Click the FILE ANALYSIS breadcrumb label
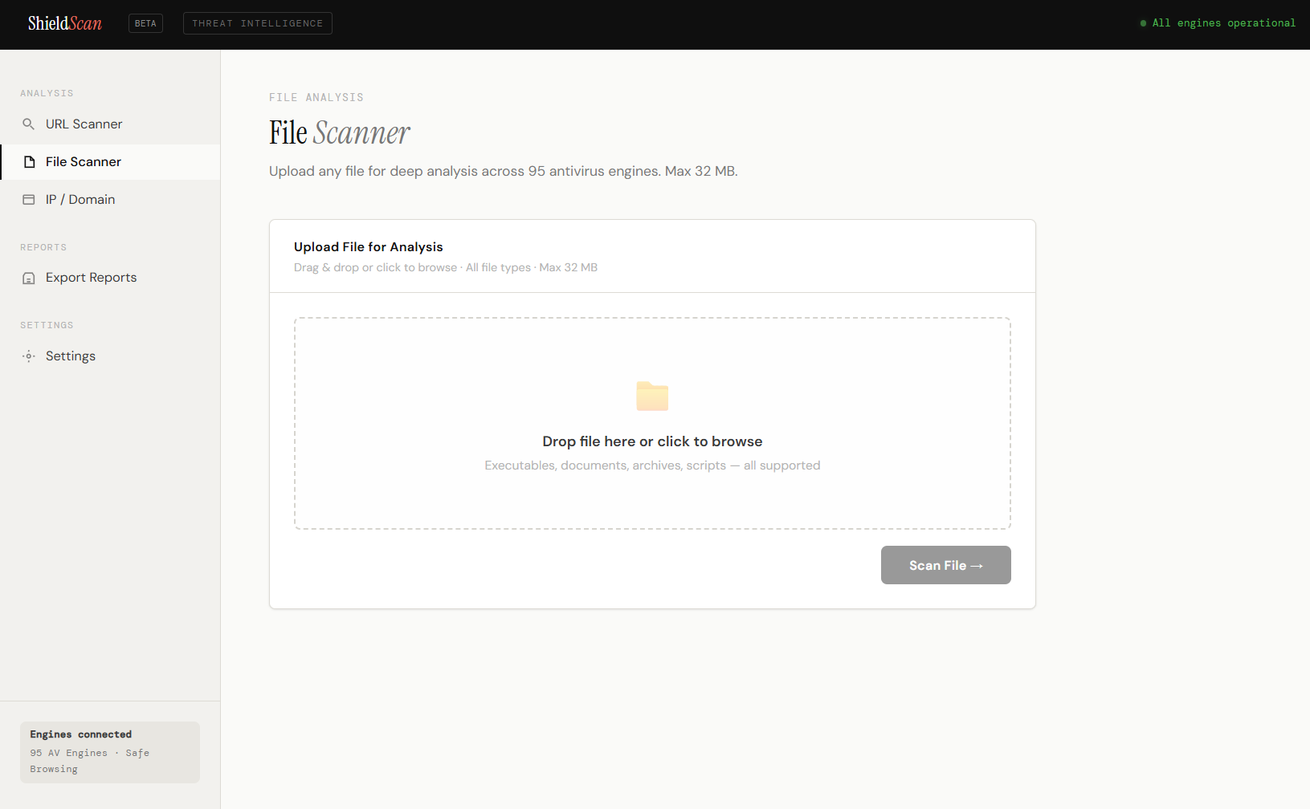 (316, 97)
